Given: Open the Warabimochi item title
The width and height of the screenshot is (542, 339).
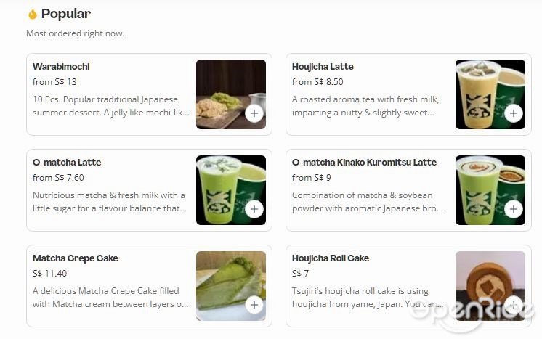Looking at the screenshot, I should tap(61, 67).
